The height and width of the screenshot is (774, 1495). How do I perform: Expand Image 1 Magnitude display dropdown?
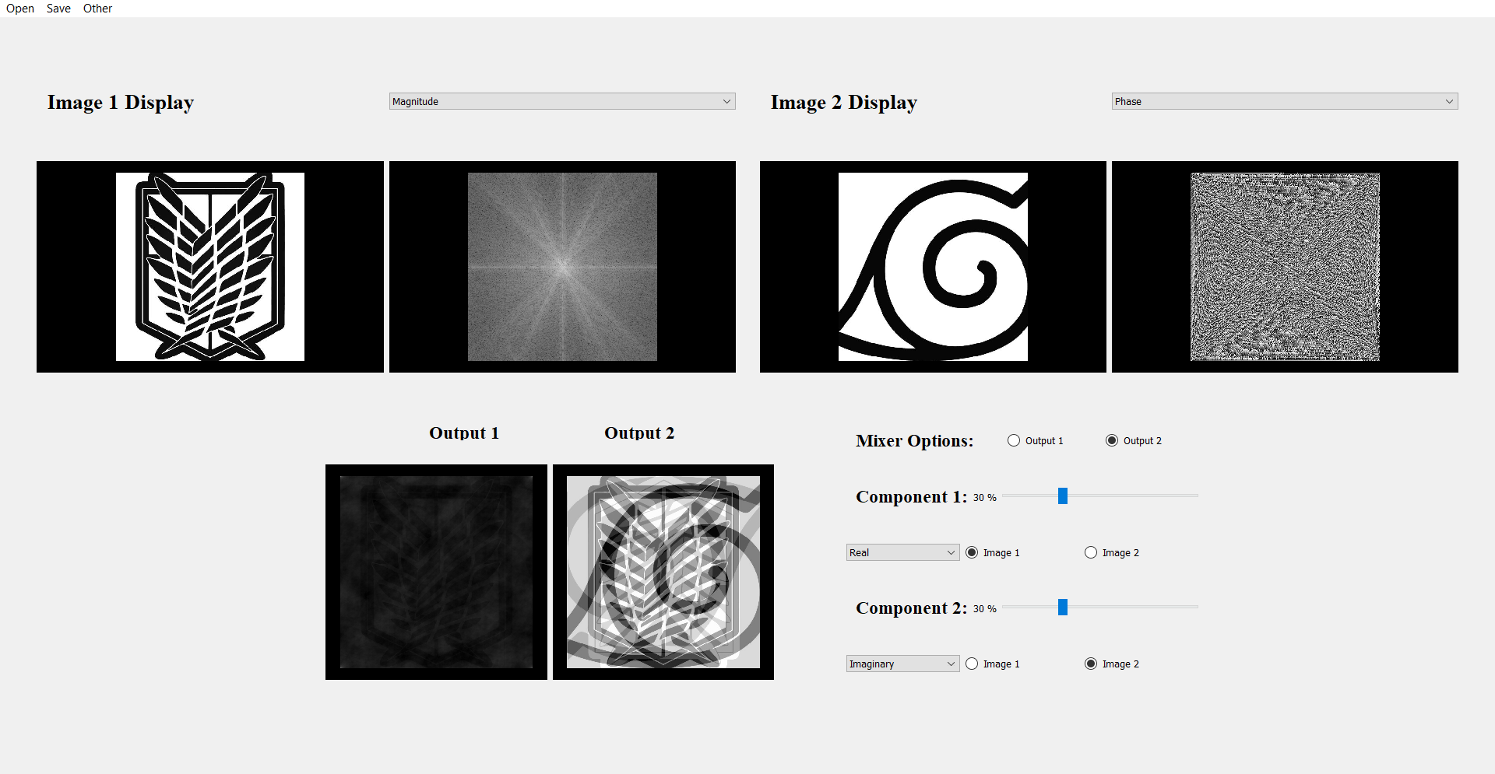[x=562, y=101]
